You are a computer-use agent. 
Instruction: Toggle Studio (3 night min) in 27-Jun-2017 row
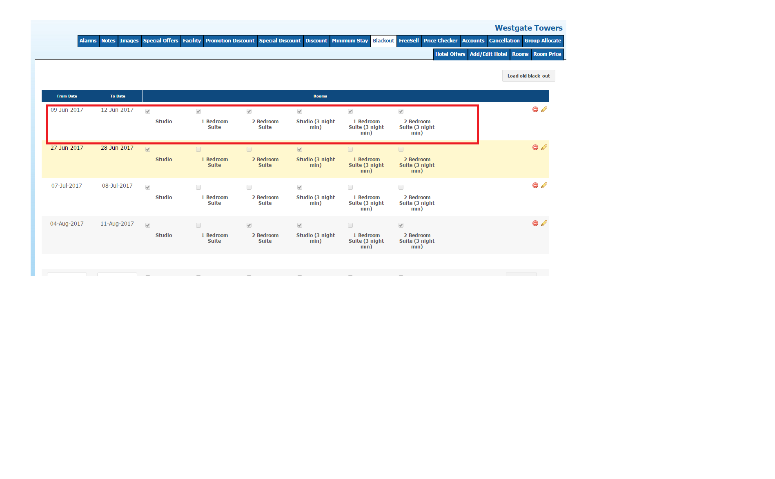[x=300, y=149]
